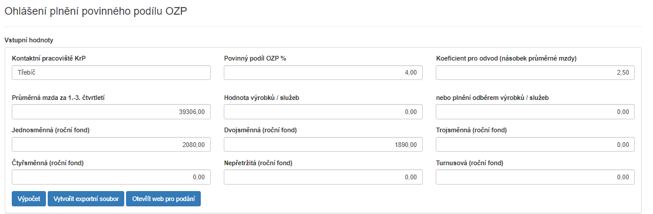Focus the Hodnota výrobků / služeb input
Screen dimensions: 653x214
coord(323,111)
